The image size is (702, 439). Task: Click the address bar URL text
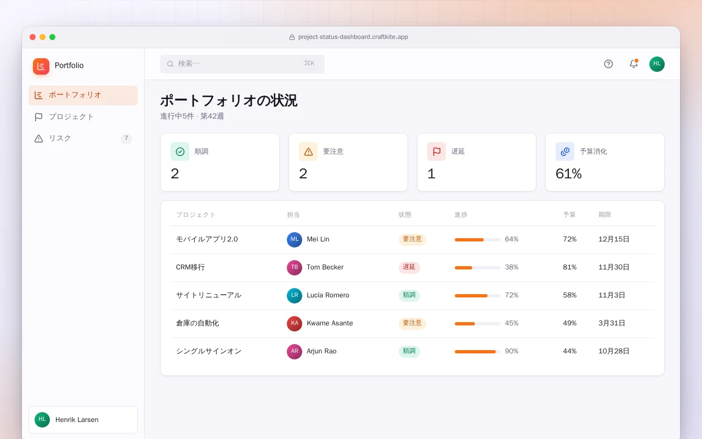(353, 37)
